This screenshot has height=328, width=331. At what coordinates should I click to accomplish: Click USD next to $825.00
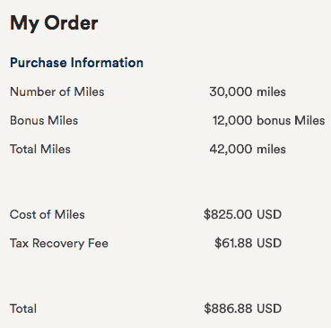[x=269, y=214]
